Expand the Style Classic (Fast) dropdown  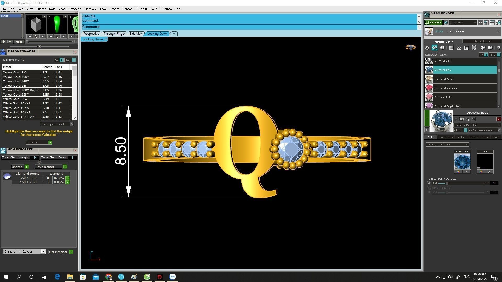pyautogui.click(x=497, y=32)
